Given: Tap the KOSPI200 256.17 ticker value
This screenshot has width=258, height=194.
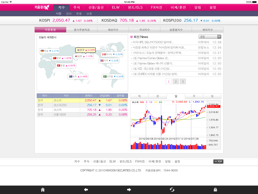Looking at the screenshot, I should point(191,20).
